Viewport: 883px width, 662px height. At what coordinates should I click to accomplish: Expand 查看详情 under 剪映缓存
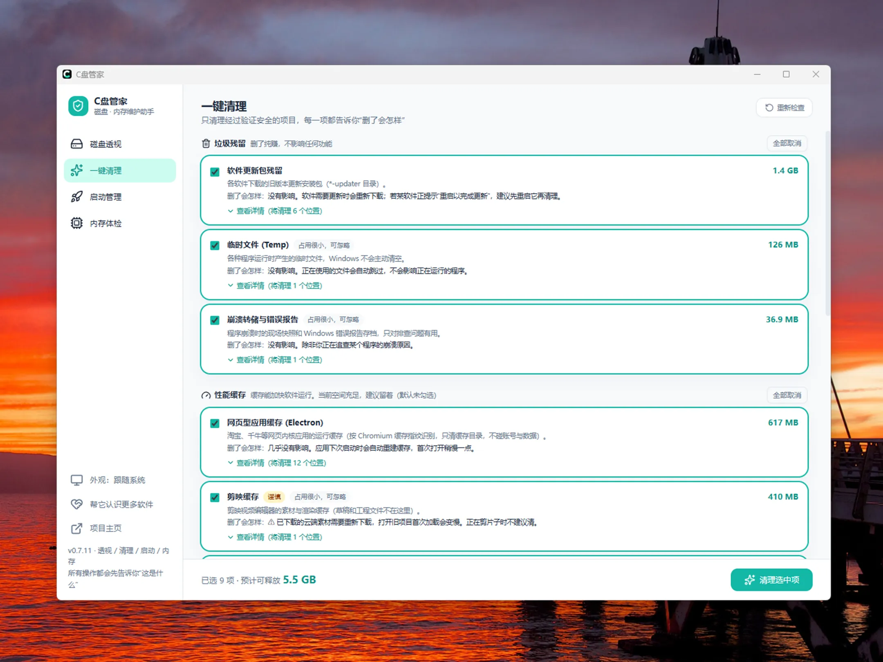(x=275, y=537)
